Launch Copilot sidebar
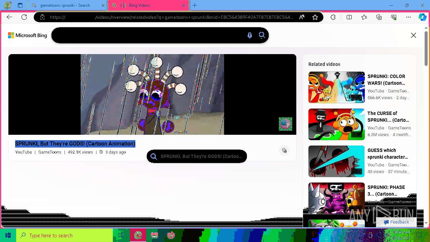This screenshot has width=430, height=242. coord(422,17)
